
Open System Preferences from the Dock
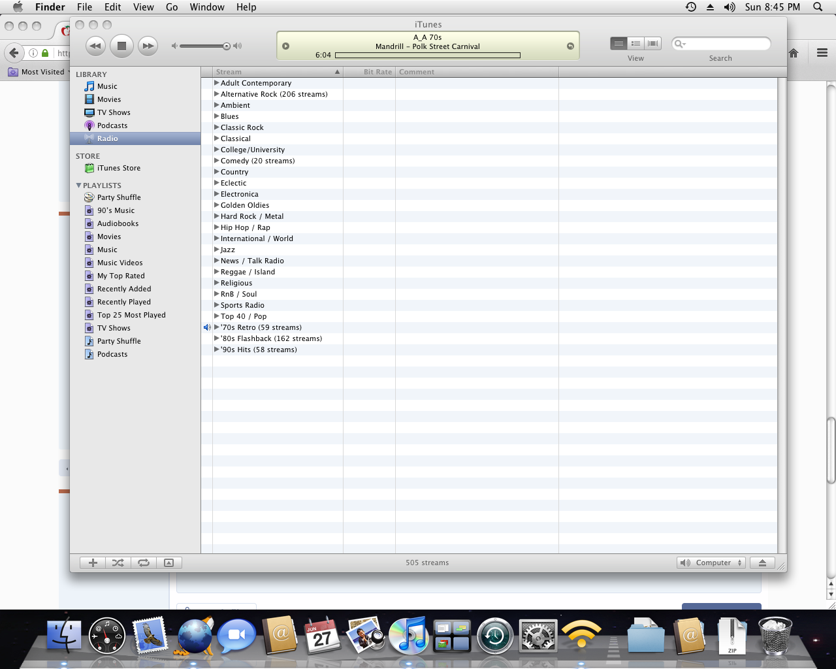(538, 636)
